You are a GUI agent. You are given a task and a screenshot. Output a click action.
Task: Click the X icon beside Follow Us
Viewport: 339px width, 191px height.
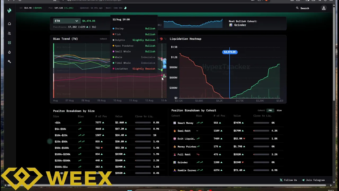pos(281,180)
